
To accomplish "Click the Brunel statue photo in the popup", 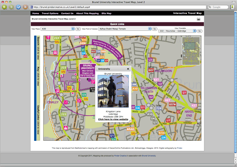I will click(x=113, y=91).
